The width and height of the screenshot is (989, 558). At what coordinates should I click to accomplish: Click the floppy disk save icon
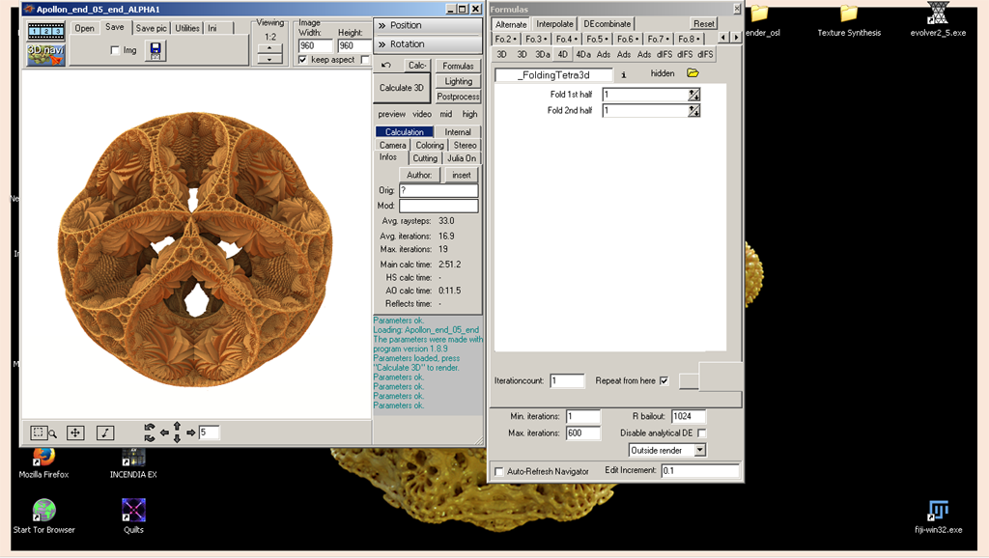155,50
